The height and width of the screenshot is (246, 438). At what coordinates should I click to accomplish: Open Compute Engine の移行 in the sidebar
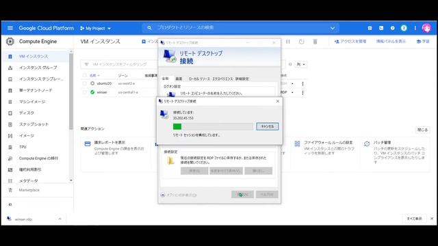[x=35, y=159]
